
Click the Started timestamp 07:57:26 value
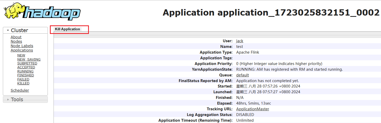(268, 86)
